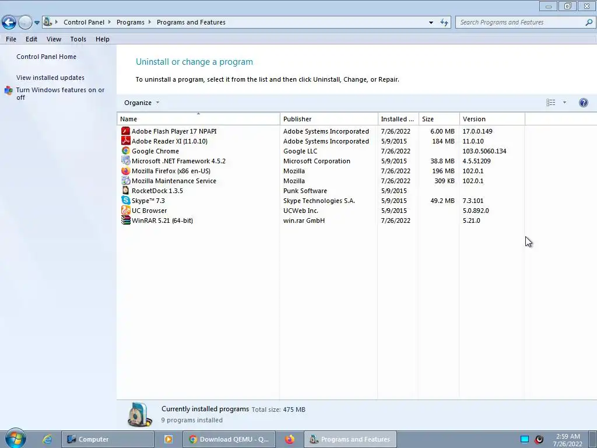Sort by the Size column header

point(439,119)
